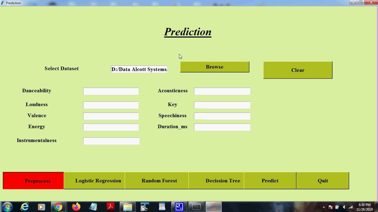Open Firefox from the taskbar
378x212 pixels.
click(76, 207)
